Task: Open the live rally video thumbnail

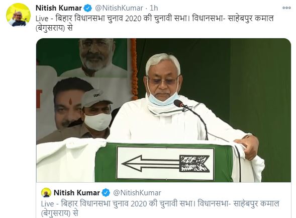Action: pyautogui.click(x=163, y=110)
